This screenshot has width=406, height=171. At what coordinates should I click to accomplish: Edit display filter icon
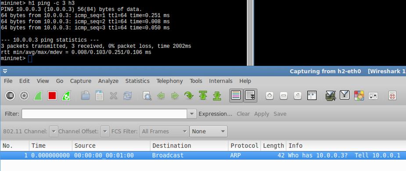[345, 96]
